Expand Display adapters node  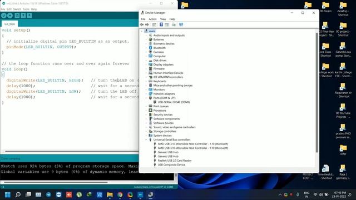coord(146,64)
